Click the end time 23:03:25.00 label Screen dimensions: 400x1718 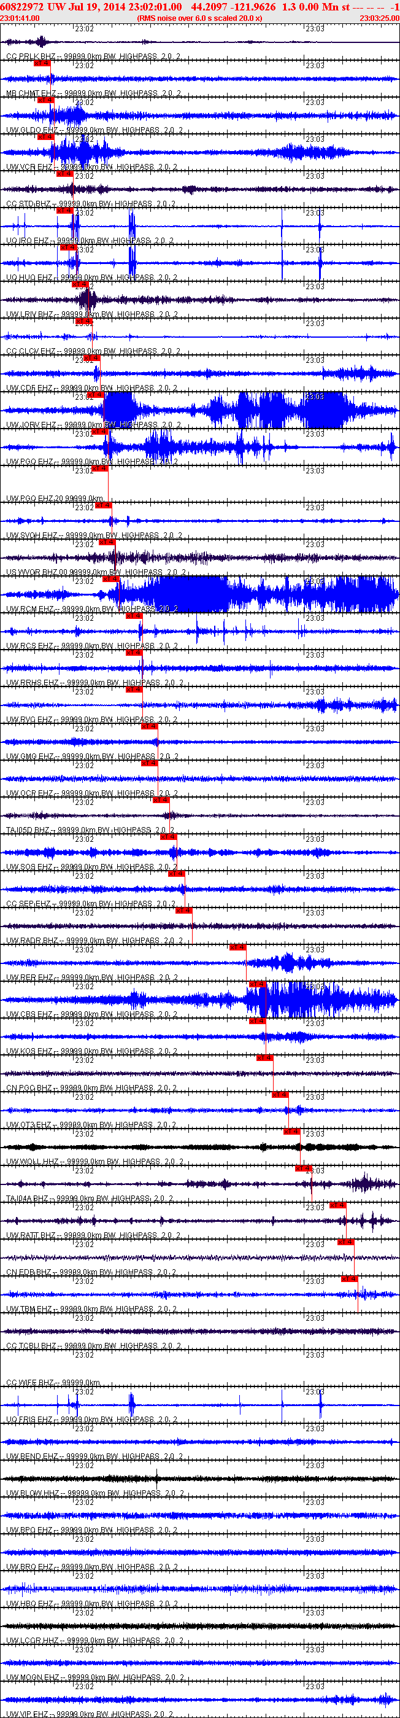click(379, 18)
